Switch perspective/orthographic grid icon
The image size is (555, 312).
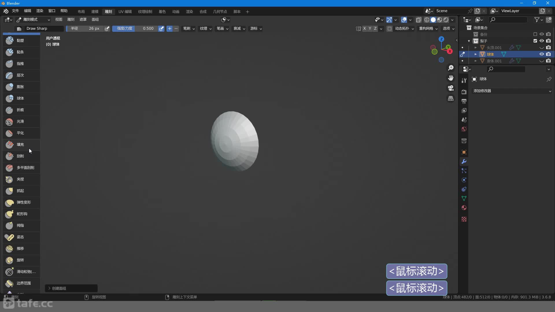(x=451, y=99)
